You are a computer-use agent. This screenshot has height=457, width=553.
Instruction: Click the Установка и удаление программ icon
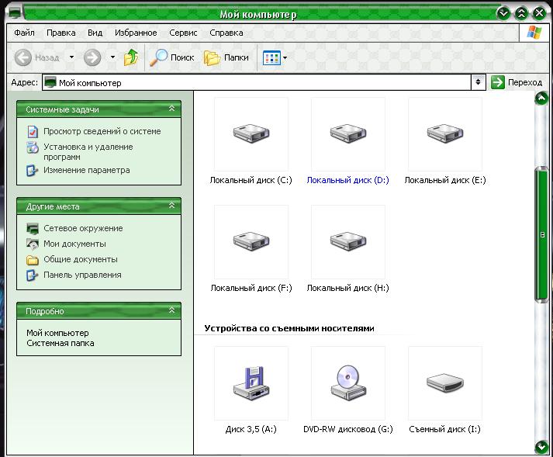[x=33, y=147]
